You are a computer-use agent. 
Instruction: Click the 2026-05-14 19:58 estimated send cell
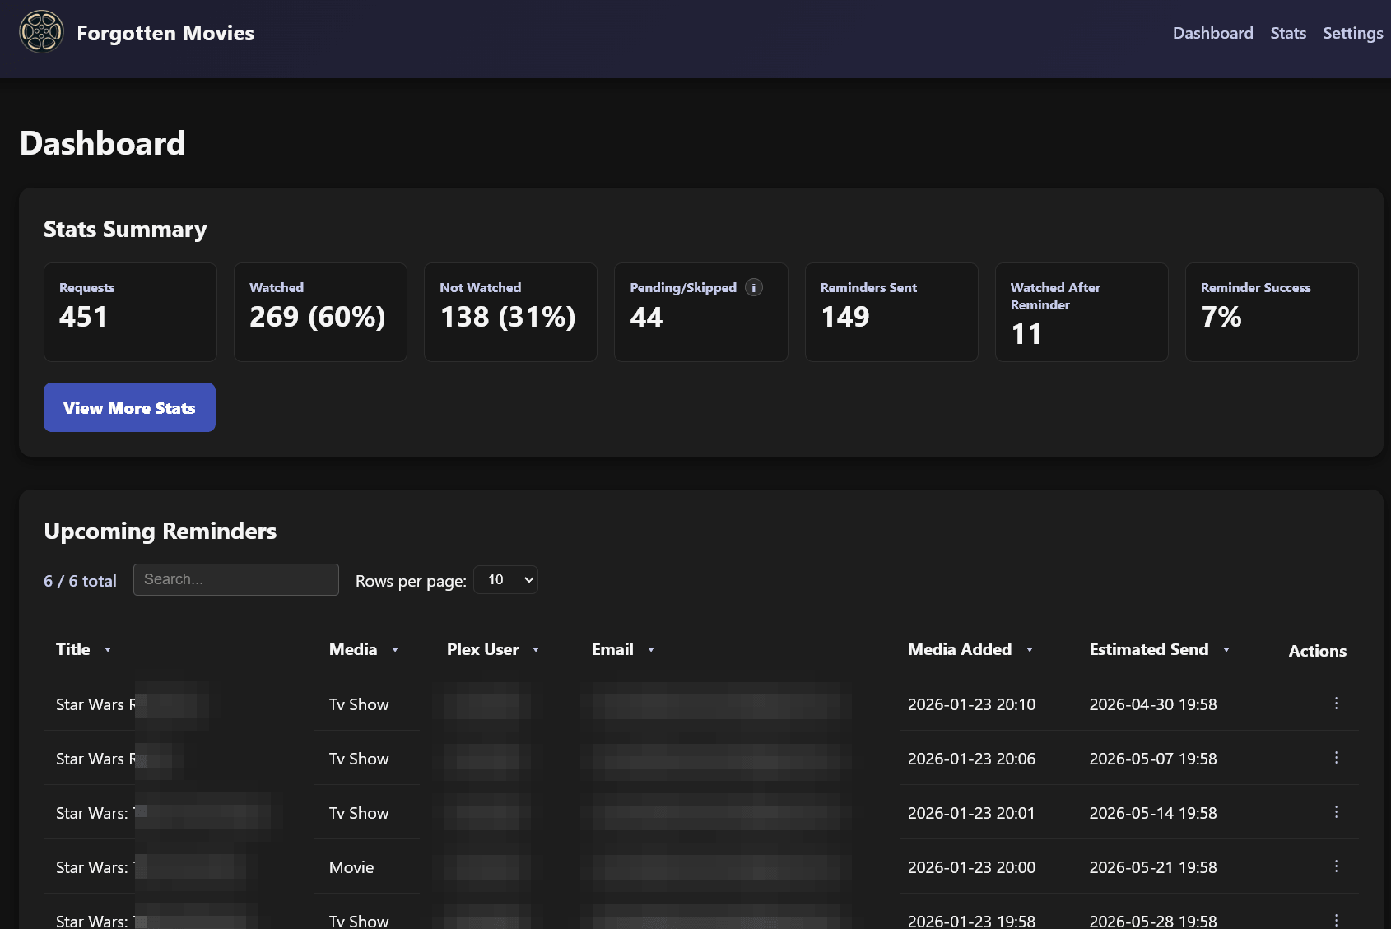pos(1153,813)
